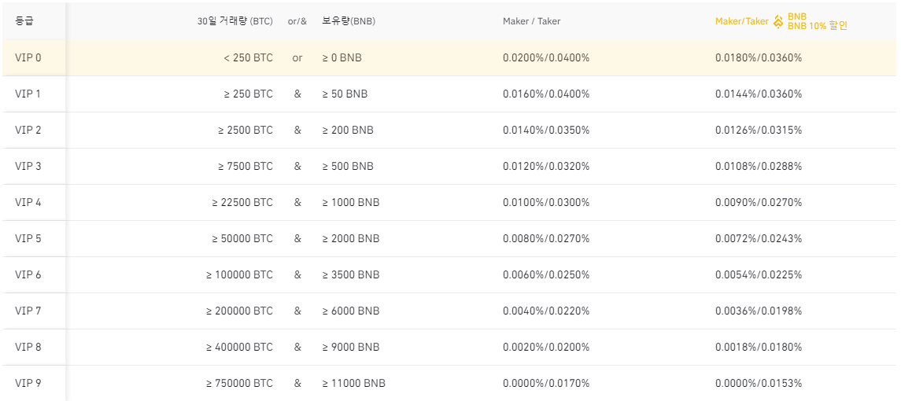Click the ≥ 7500 BTC volume cell
The width and height of the screenshot is (901, 401).
pyautogui.click(x=246, y=166)
